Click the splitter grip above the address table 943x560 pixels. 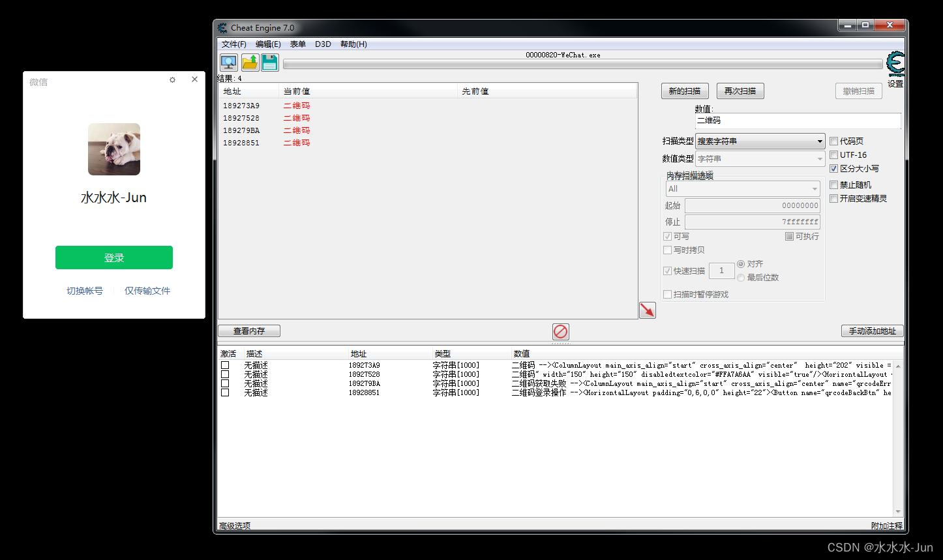561,343
